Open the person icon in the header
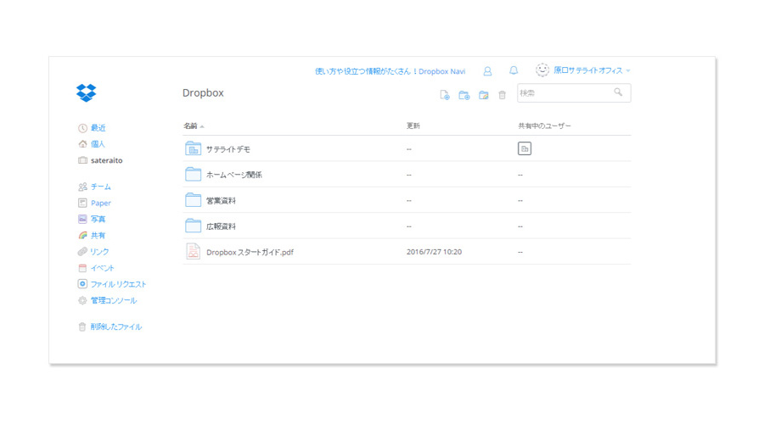Viewport: 764px width, 424px height. (487, 71)
